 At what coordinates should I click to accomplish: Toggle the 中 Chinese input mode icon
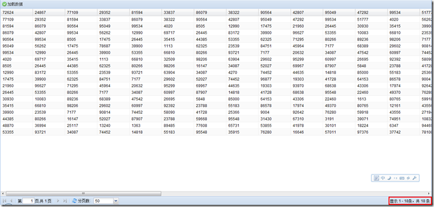[x=383, y=178]
